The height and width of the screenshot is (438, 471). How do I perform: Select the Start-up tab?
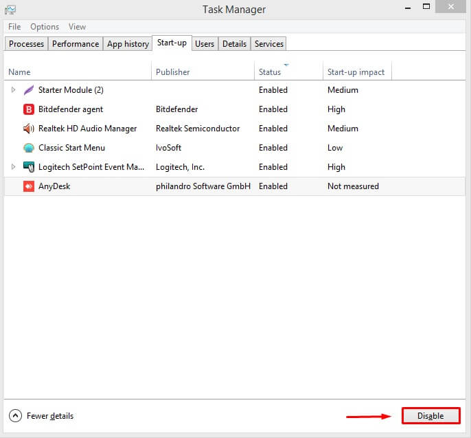coord(172,43)
